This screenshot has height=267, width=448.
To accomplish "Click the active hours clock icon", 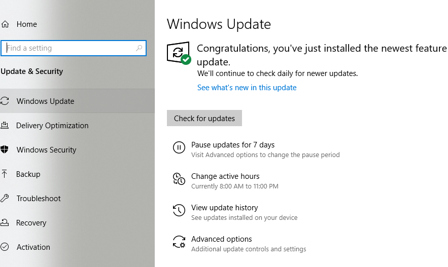I will click(x=179, y=179).
